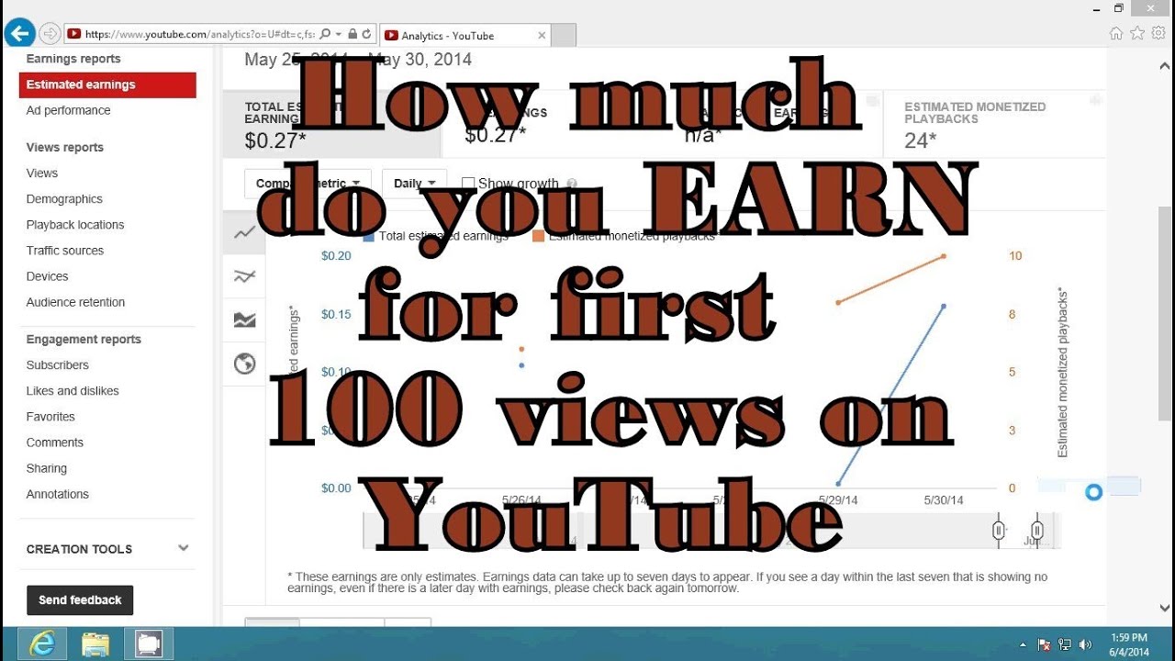Click the lock security icon in the address bar

pyautogui.click(x=352, y=34)
